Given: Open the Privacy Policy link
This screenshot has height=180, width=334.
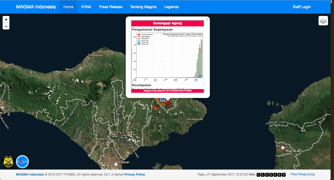Looking at the screenshot, I should (134, 175).
